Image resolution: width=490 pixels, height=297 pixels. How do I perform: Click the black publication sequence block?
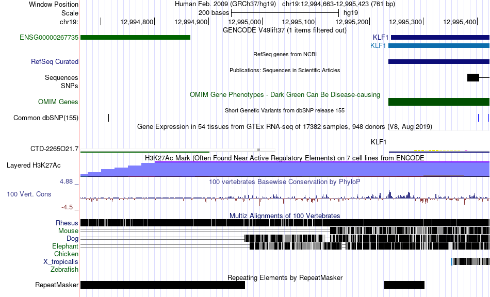(473, 77)
